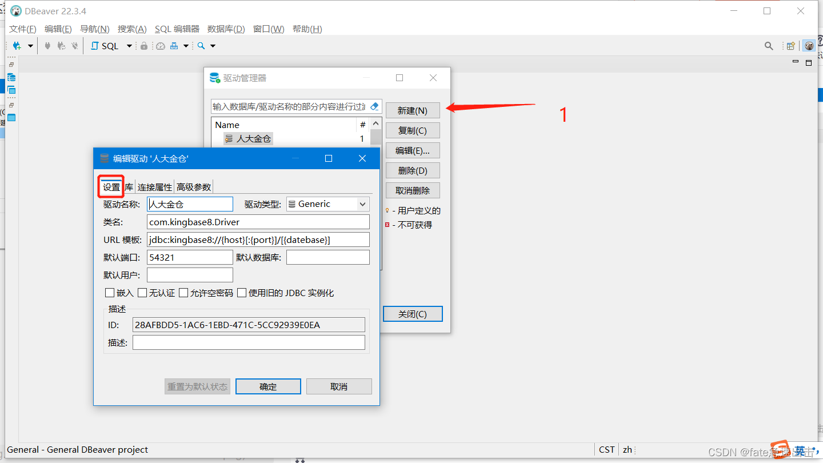This screenshot has height=463, width=823.
Task: Toggle the 无认证 checkbox
Action: (x=142, y=293)
